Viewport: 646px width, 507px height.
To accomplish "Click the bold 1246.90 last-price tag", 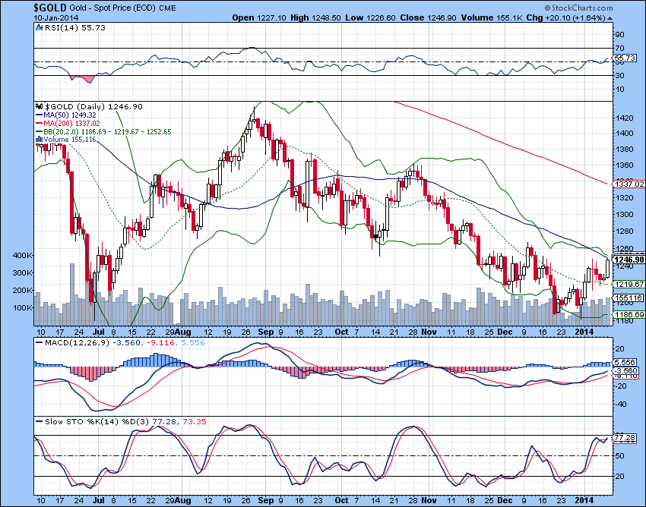I will click(x=629, y=260).
